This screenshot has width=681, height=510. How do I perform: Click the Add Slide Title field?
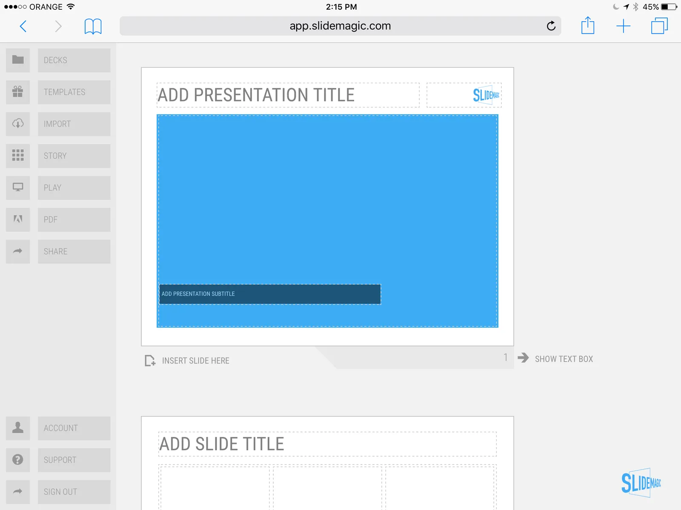point(327,444)
